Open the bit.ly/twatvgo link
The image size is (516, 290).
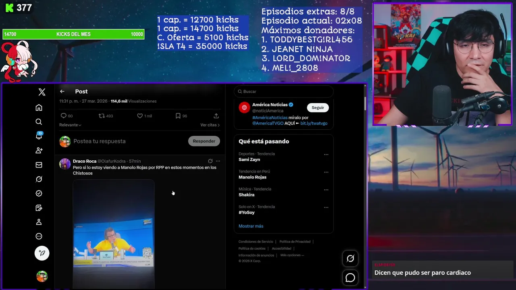314,123
